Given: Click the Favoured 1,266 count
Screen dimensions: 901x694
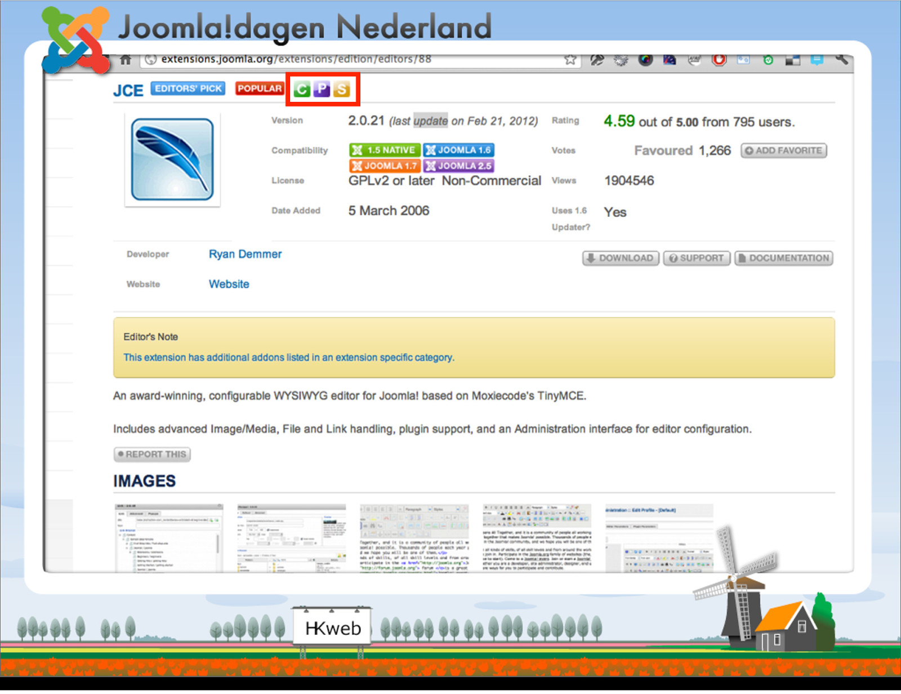Looking at the screenshot, I should 683,150.
